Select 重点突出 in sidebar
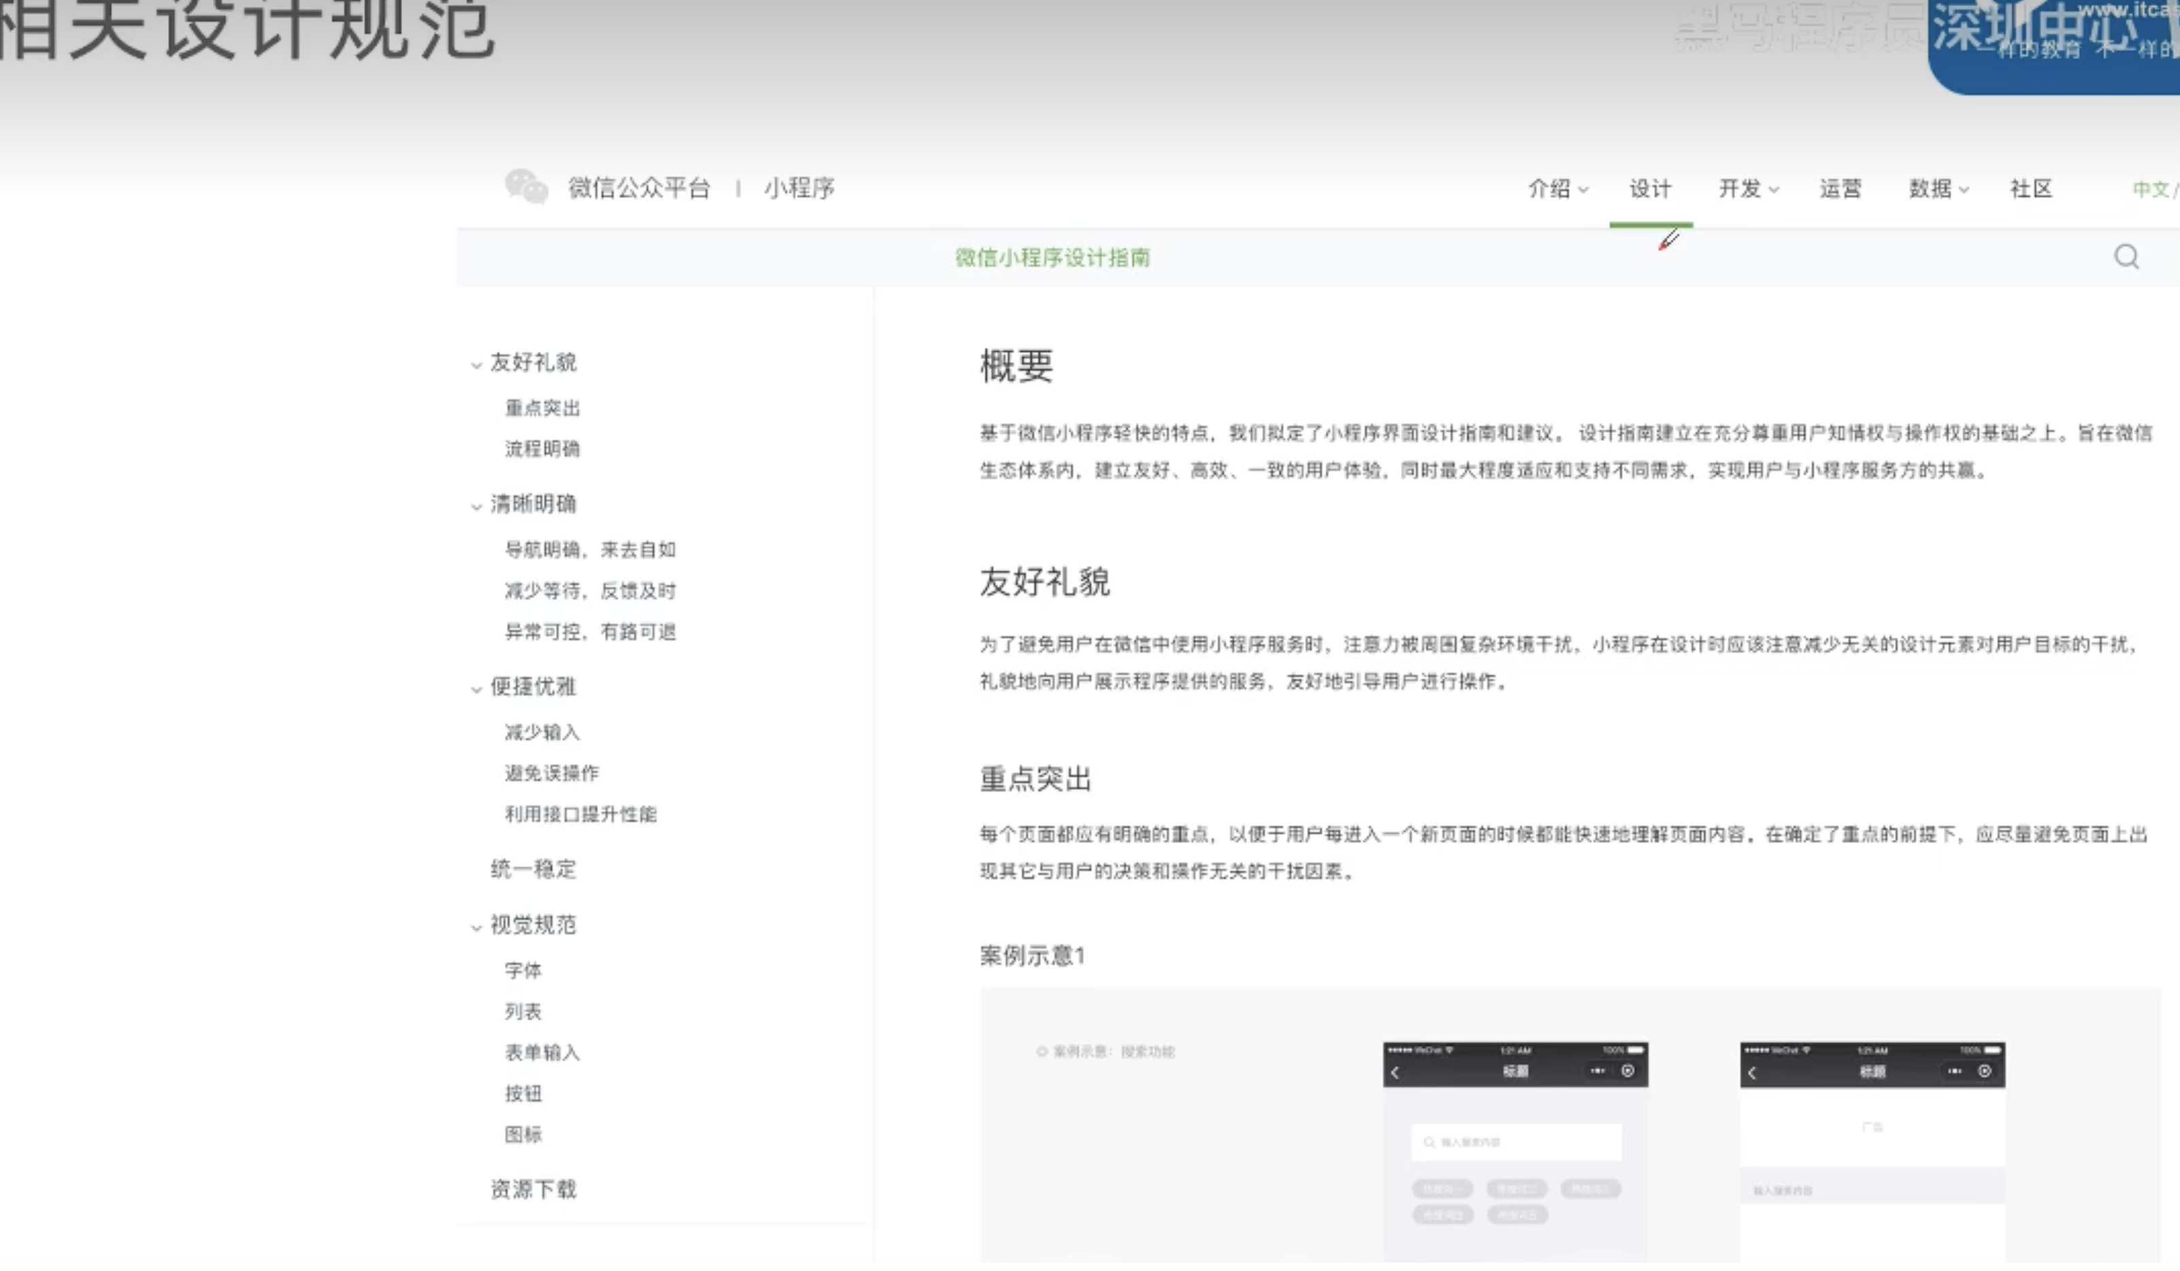 click(542, 408)
